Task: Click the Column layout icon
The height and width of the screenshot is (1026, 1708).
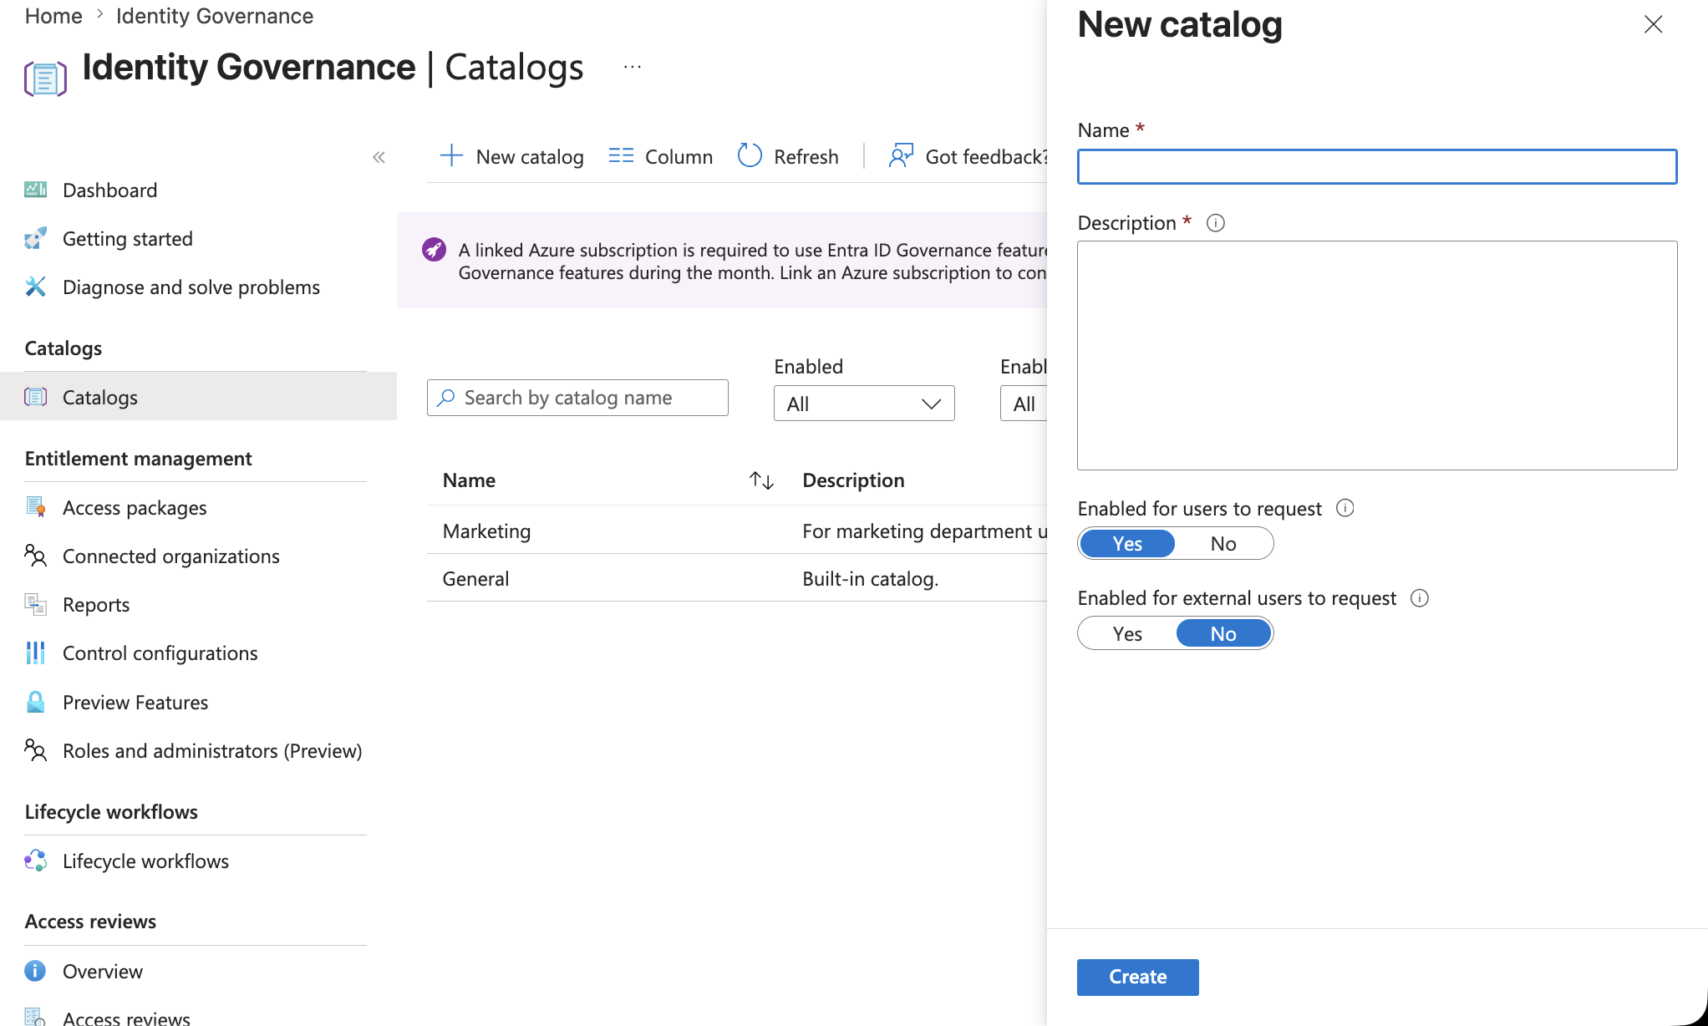Action: (621, 156)
